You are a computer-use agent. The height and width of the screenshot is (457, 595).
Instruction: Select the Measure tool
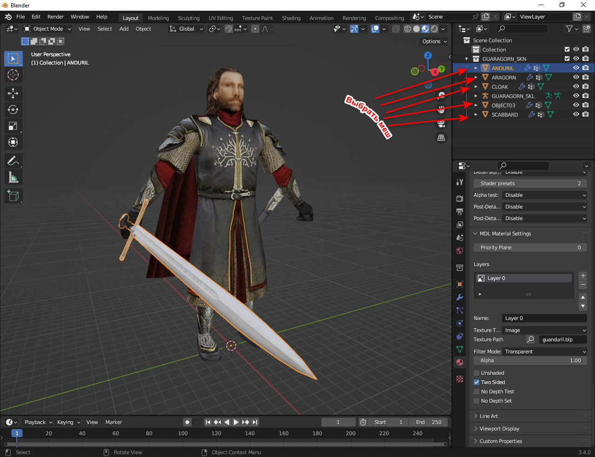[x=13, y=177]
